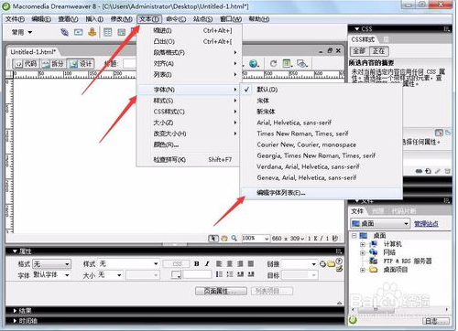Open the 桌面 site dropdown in Files panel
This screenshot has height=331, width=458.
[x=380, y=224]
